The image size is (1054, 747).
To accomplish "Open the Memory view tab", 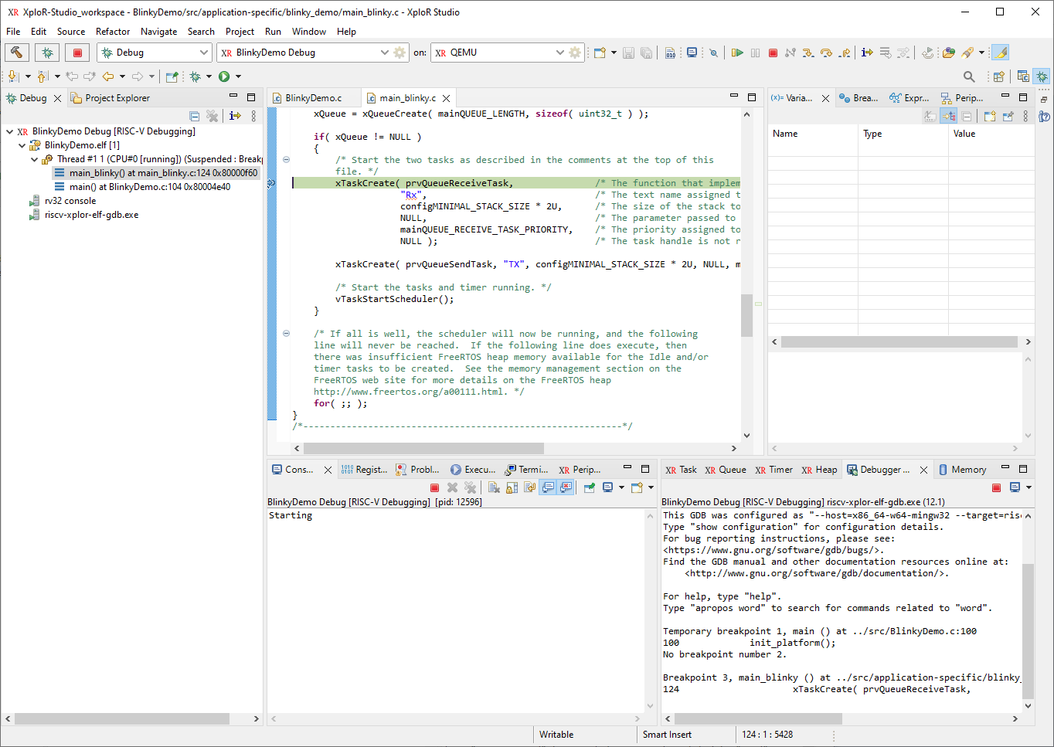I will click(x=962, y=470).
